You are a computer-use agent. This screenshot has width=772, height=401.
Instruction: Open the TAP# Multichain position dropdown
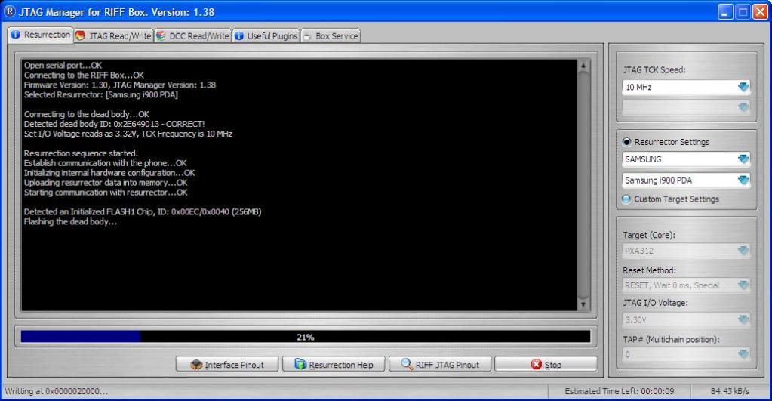pyautogui.click(x=686, y=354)
